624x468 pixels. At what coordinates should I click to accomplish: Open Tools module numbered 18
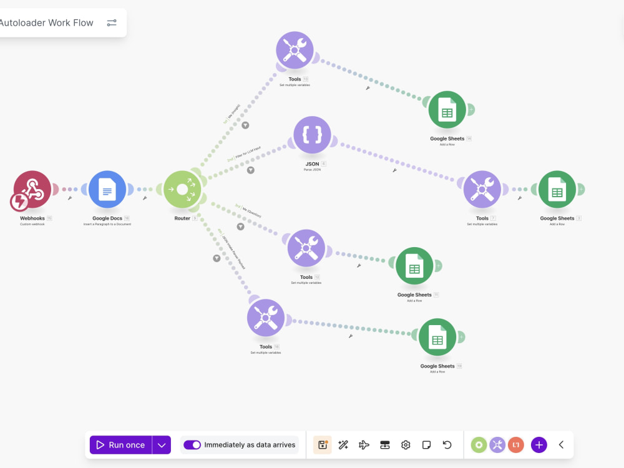click(266, 318)
